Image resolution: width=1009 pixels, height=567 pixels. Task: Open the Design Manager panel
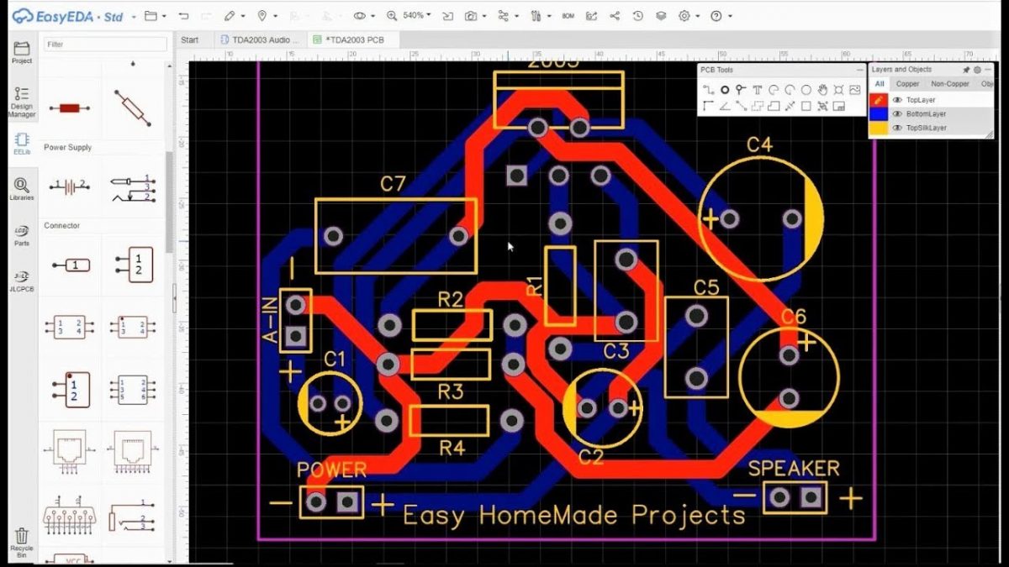pos(22,102)
